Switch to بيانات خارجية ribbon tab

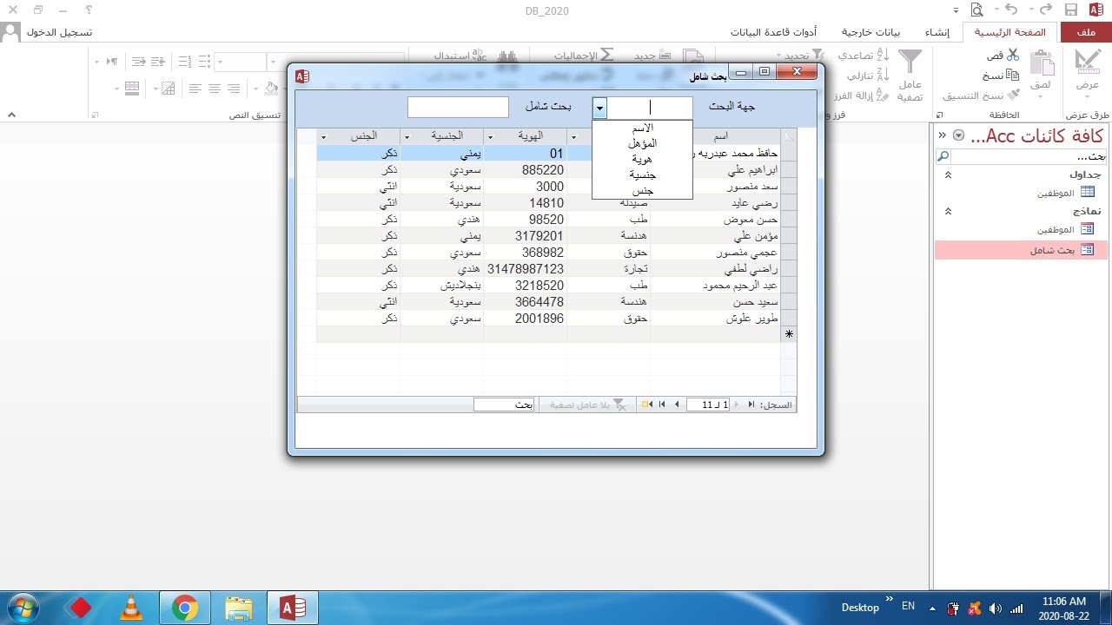(x=870, y=32)
